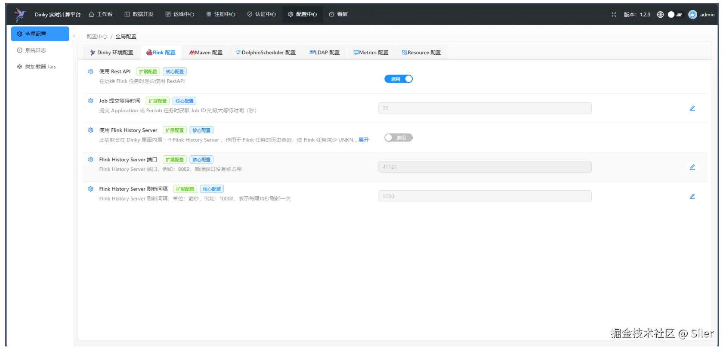Click the 核心配置 tag on Flink History Server 刷新间隔
This screenshot has height=349, width=723.
coord(212,189)
